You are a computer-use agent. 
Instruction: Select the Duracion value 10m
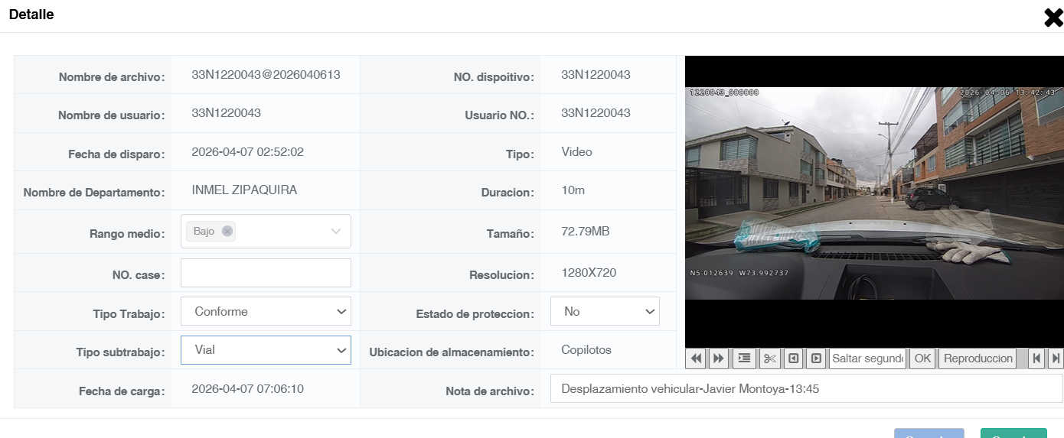[573, 190]
